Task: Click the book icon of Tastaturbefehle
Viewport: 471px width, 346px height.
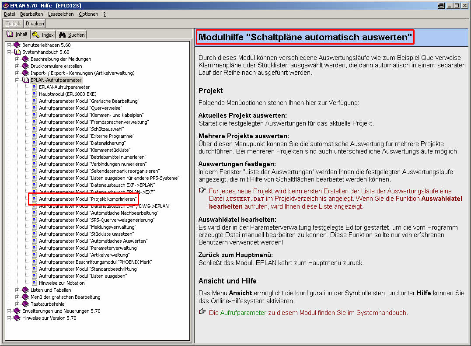Action: coord(25,304)
